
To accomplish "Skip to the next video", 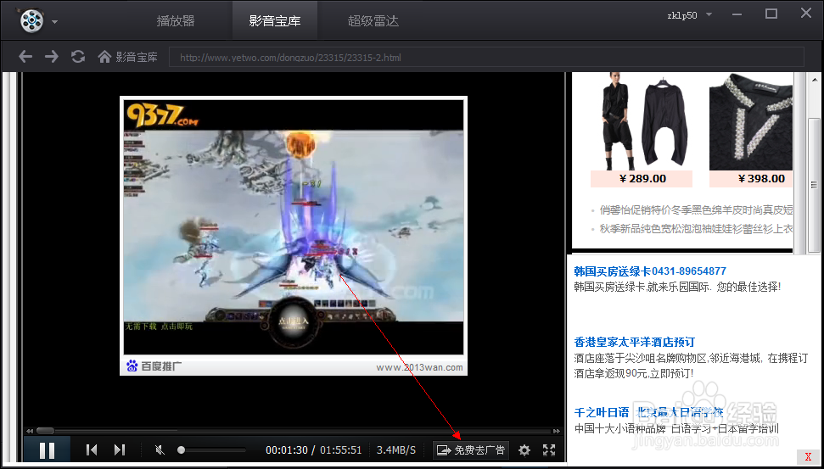I will coord(120,449).
